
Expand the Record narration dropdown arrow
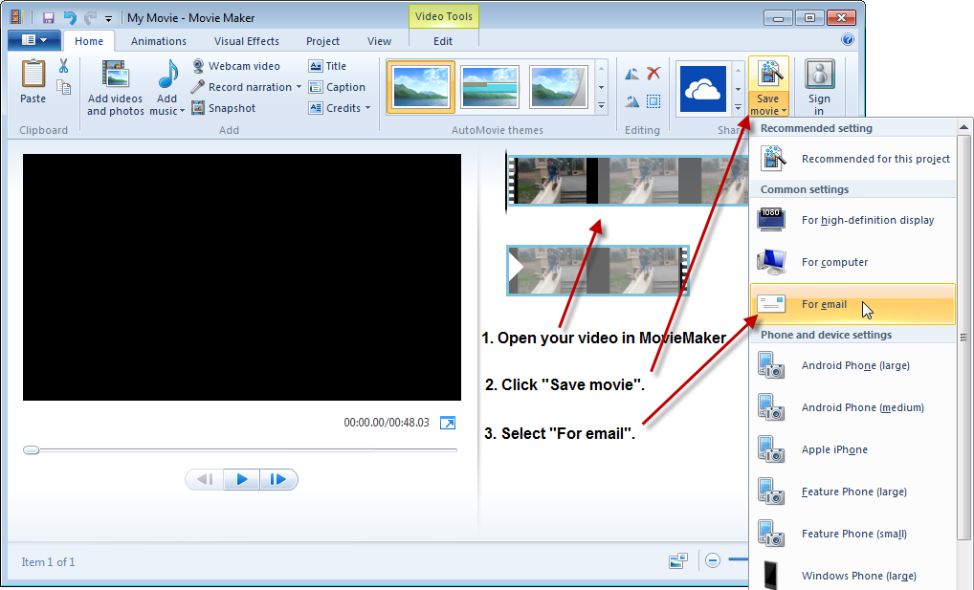pyautogui.click(x=299, y=87)
